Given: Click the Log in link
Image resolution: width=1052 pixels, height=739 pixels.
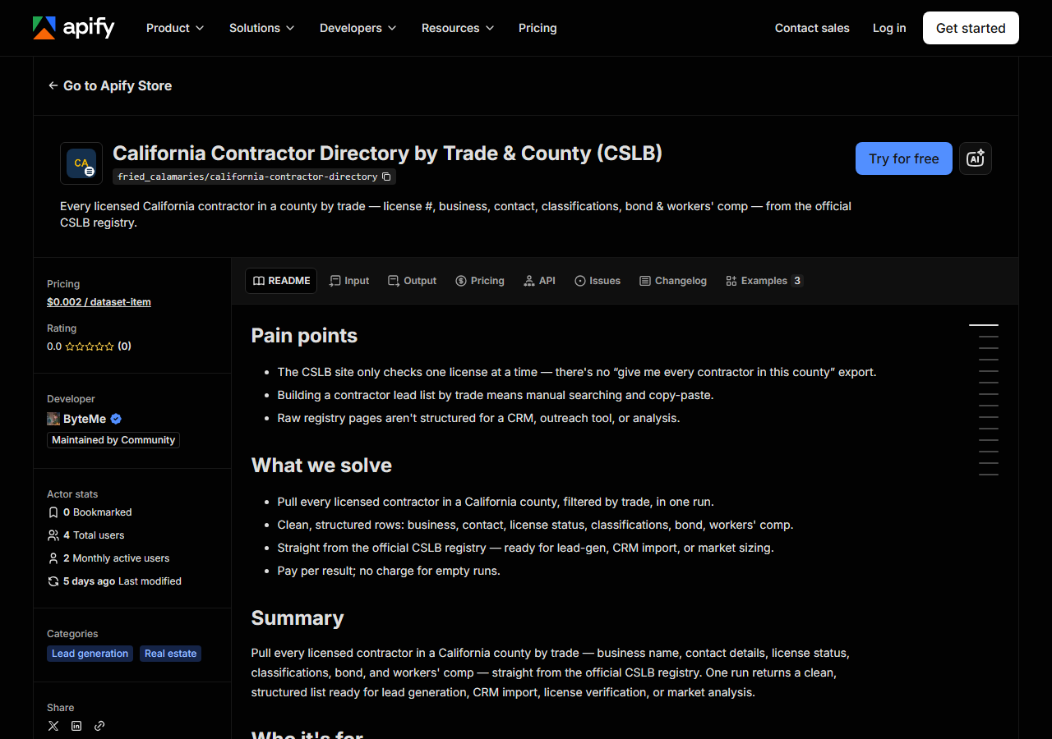Looking at the screenshot, I should pos(889,28).
